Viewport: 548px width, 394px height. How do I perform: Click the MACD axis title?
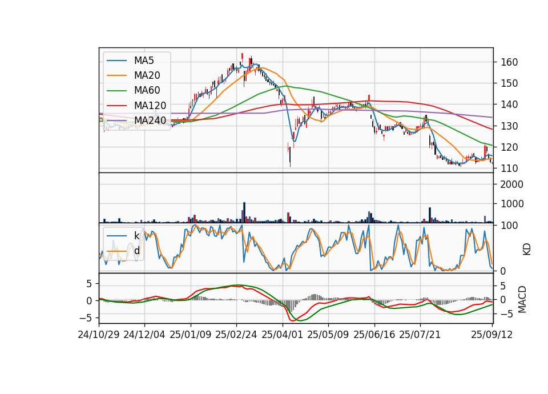click(x=522, y=299)
